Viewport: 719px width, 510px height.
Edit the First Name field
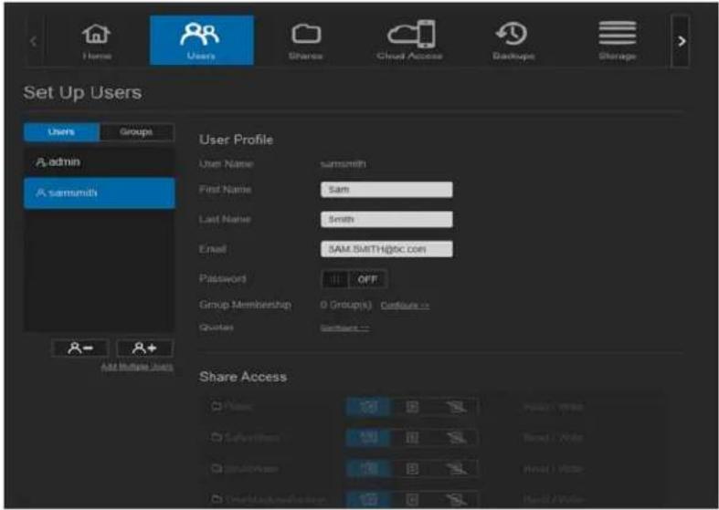(x=386, y=190)
